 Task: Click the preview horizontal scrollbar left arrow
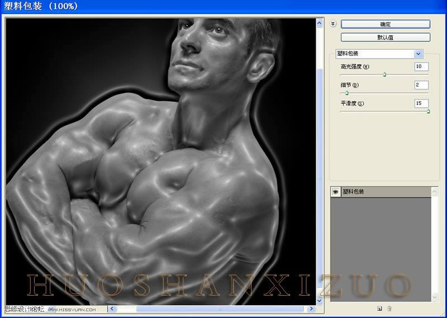(x=112, y=308)
